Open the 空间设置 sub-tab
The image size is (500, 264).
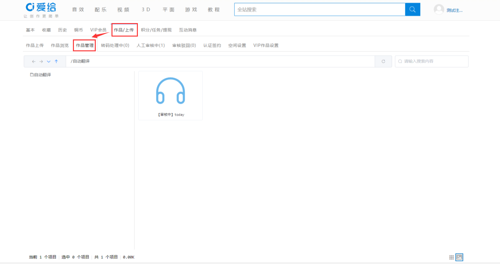(237, 46)
